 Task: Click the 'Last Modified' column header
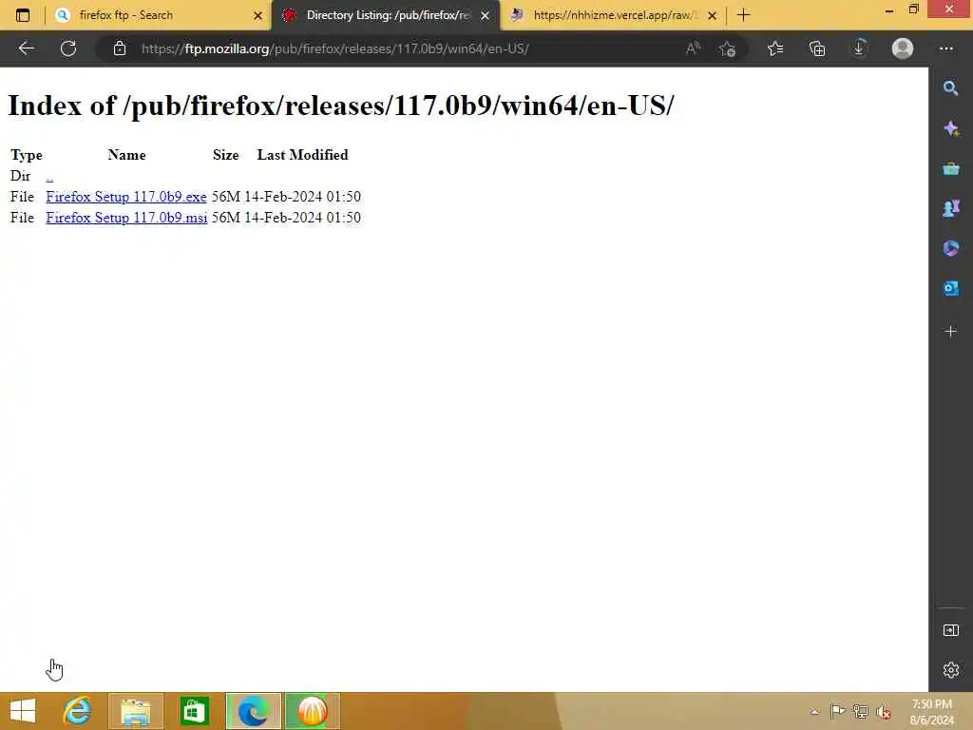click(303, 155)
